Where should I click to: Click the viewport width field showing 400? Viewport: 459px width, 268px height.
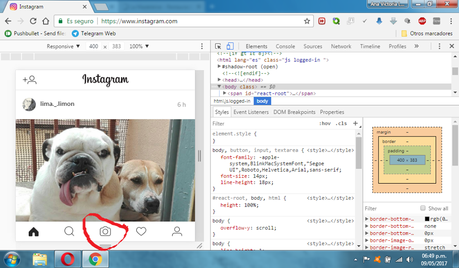click(94, 46)
